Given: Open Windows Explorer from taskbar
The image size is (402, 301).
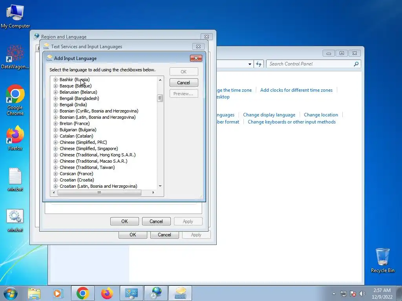Looking at the screenshot, I should point(34,293).
